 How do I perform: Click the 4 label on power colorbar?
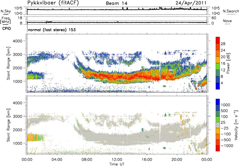(x=222, y=83)
